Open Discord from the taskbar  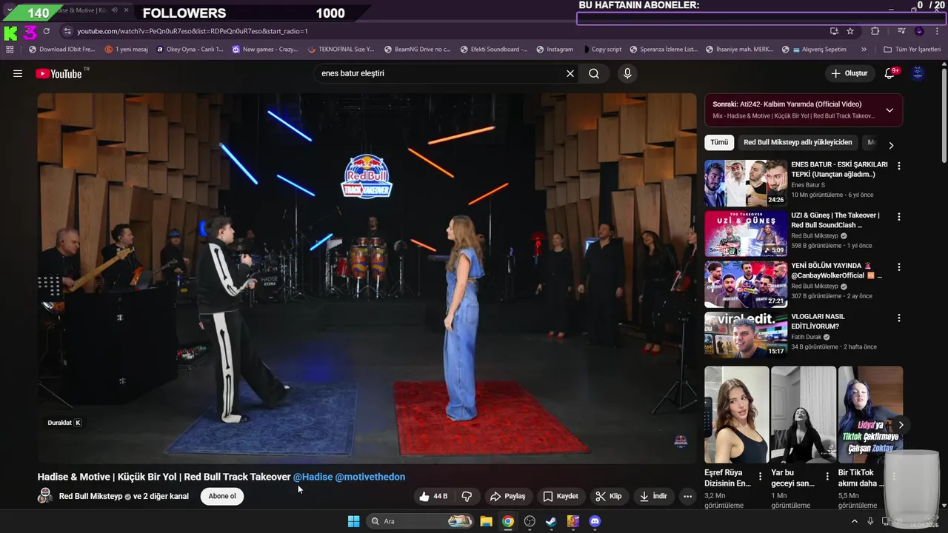(x=595, y=521)
